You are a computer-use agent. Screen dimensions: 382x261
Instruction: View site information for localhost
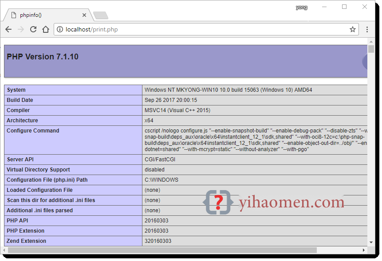60,29
